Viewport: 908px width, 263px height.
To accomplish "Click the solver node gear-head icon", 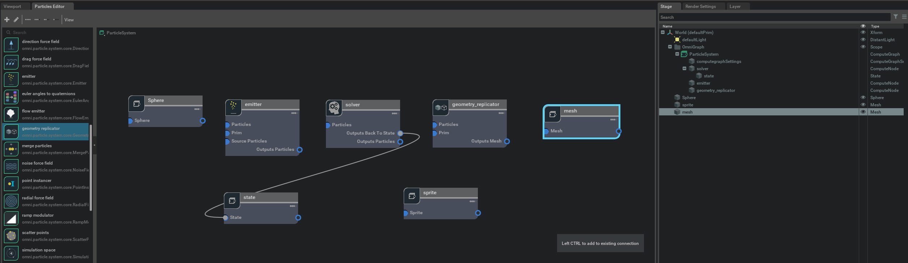I will (334, 108).
